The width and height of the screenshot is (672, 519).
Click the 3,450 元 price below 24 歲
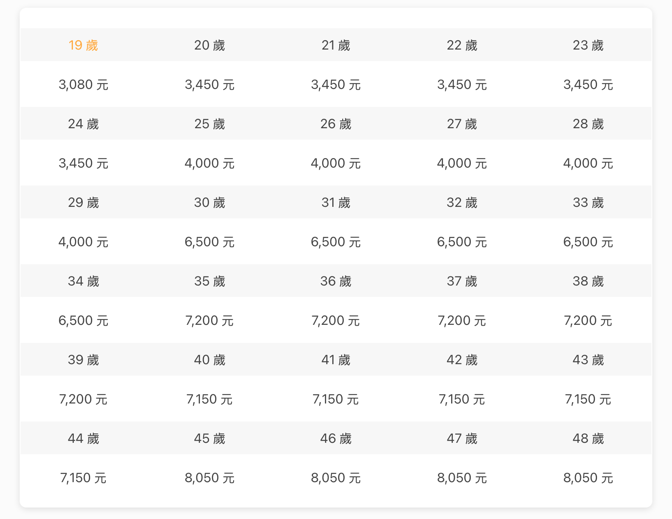[83, 163]
